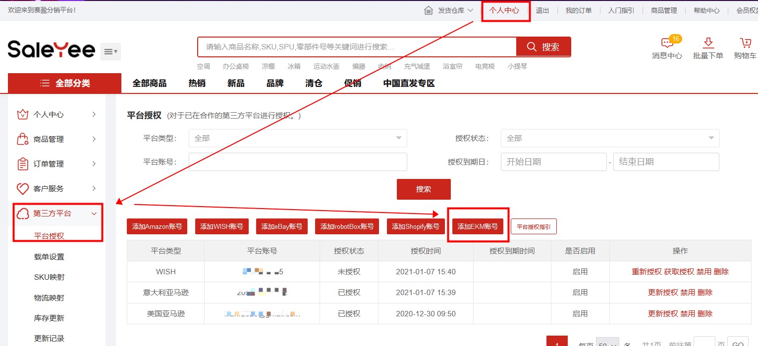The image size is (758, 346).
Task: Click the batch order download icon
Action: [x=708, y=43]
